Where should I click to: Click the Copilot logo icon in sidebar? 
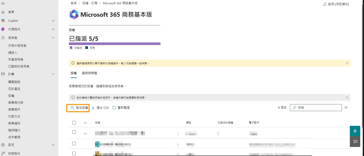point(3,21)
